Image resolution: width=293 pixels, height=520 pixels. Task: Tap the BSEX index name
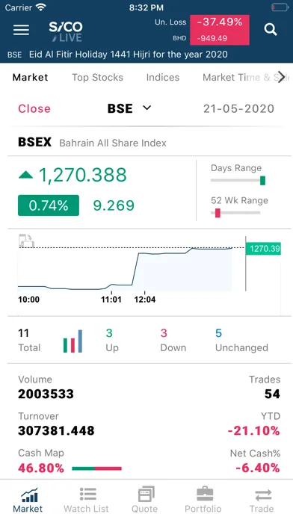34,142
